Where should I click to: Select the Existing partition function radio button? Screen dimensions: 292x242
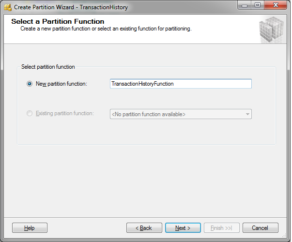coord(30,113)
